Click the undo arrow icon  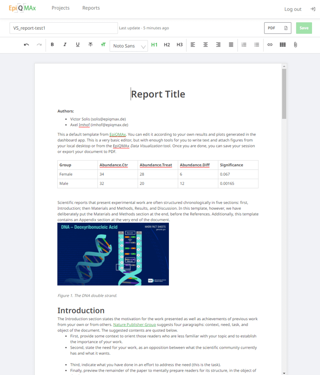(26, 45)
